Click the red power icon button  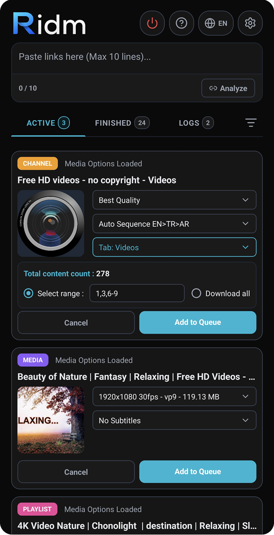(152, 23)
